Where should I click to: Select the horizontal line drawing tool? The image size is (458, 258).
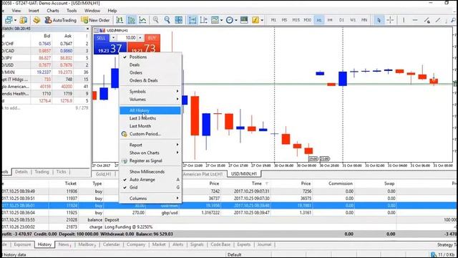[x=415, y=20]
